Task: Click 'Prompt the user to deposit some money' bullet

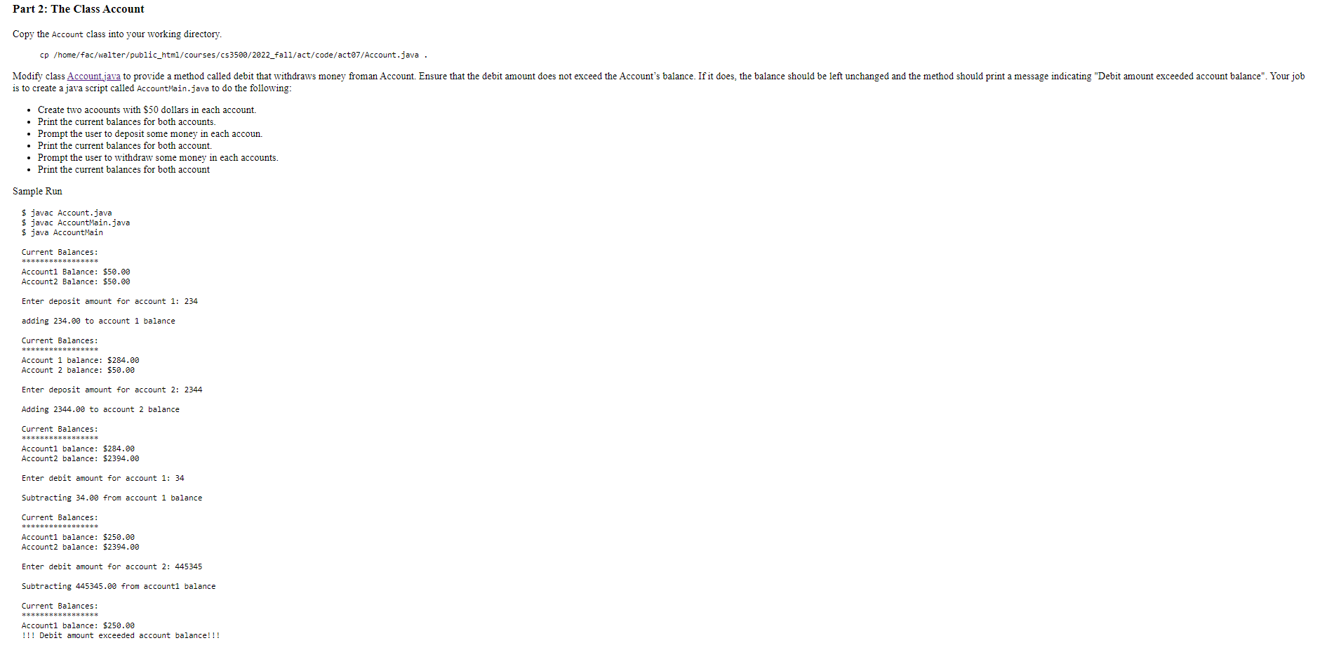Action: pyautogui.click(x=150, y=133)
